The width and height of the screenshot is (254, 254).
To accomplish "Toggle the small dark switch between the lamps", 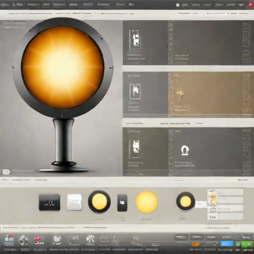I will tap(123, 203).
